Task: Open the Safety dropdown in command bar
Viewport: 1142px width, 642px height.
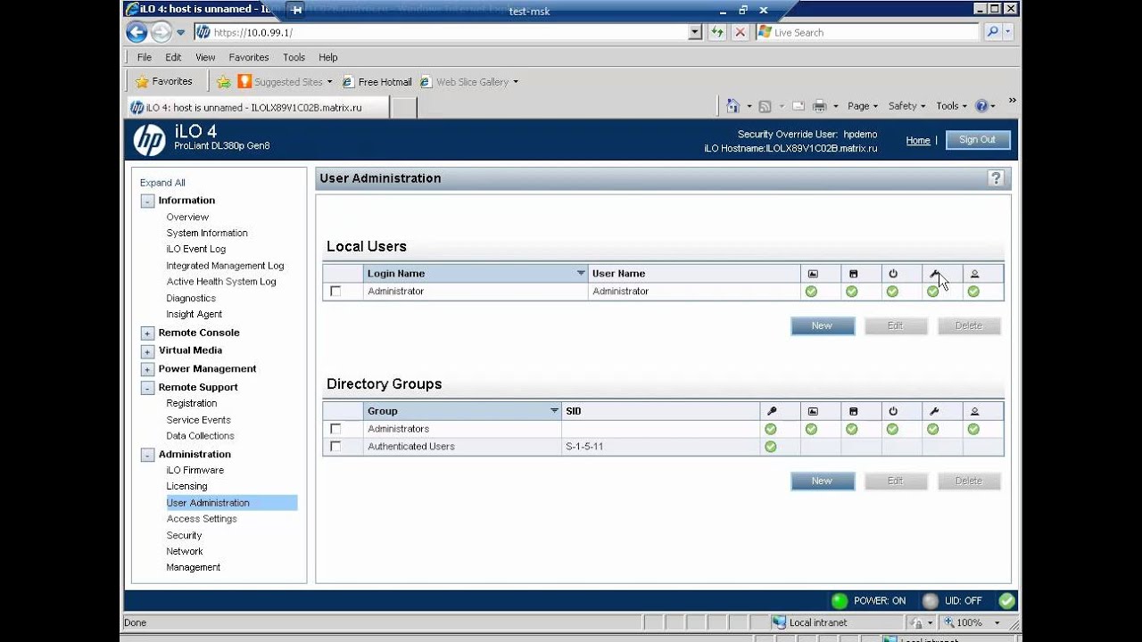Action: pos(906,106)
